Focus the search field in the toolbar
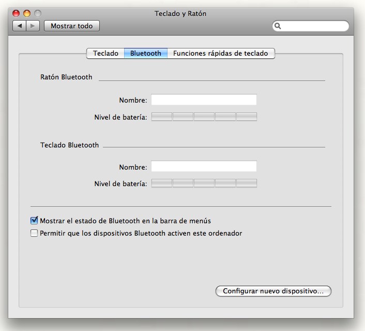365x331 pixels. click(311, 26)
